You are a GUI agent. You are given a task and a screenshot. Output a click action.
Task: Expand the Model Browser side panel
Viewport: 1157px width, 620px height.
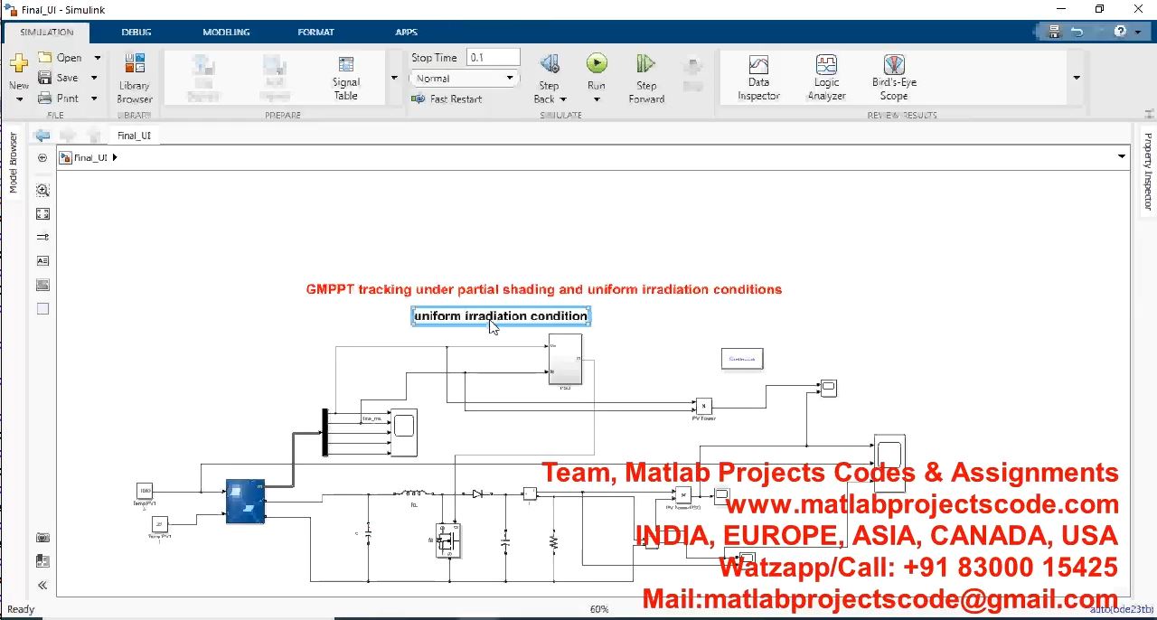(14, 163)
